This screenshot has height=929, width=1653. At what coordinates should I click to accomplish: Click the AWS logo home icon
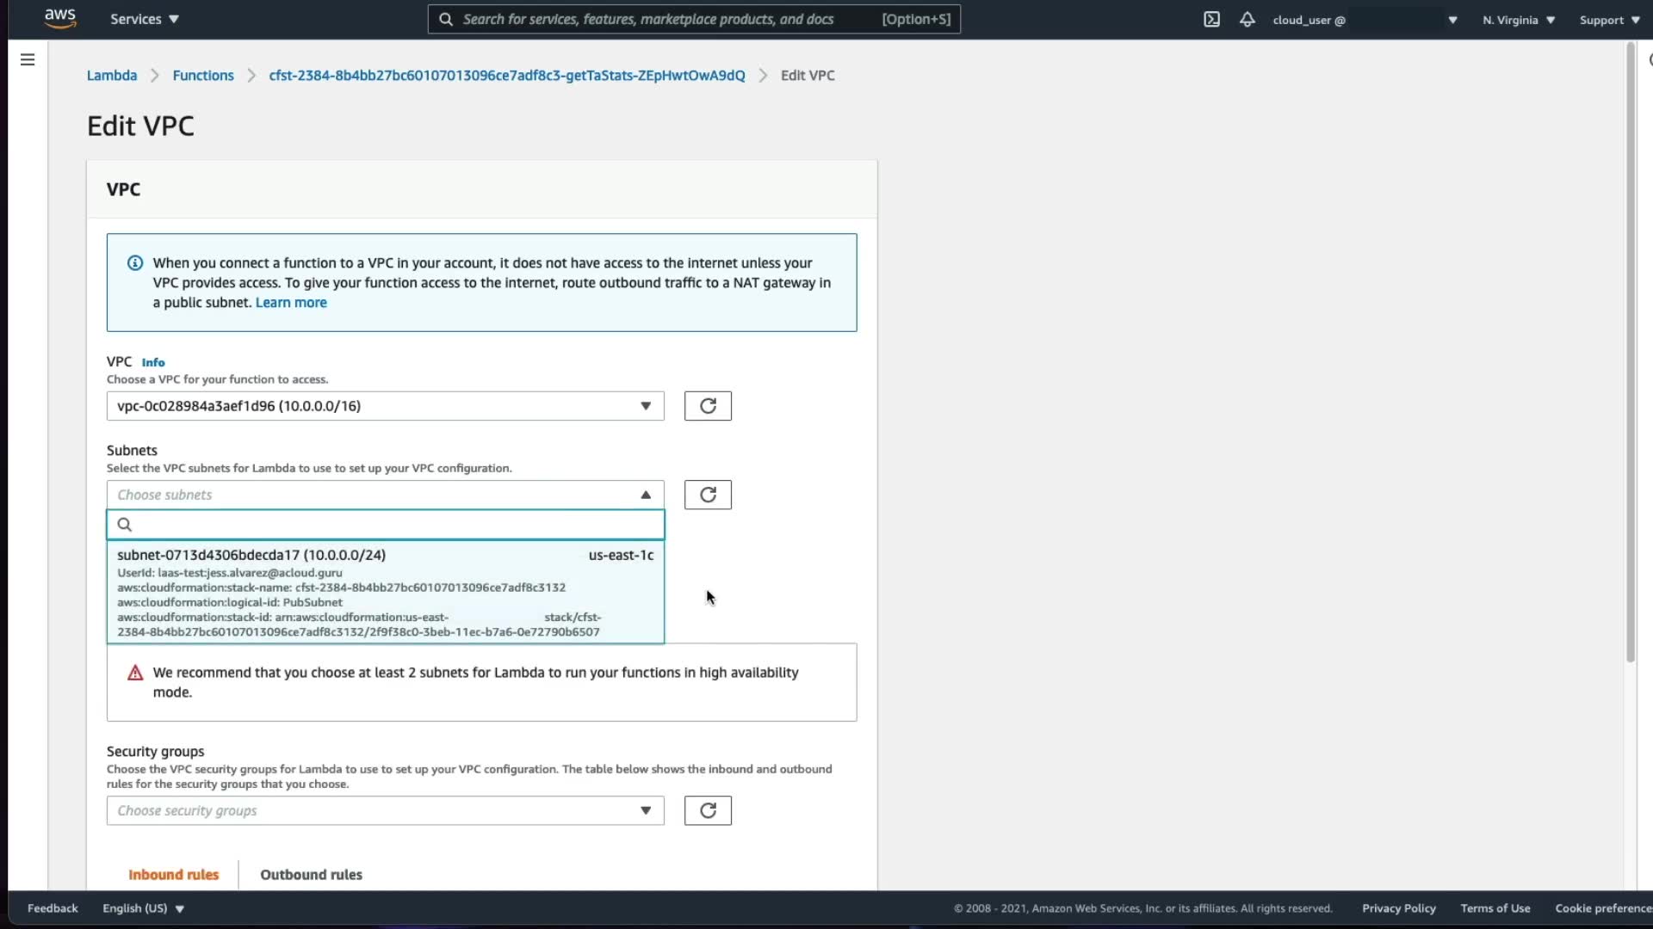60,19
